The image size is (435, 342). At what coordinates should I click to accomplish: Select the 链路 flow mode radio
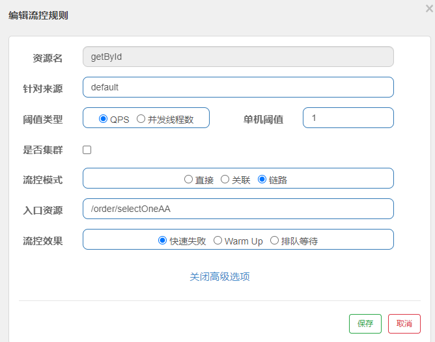tap(262, 179)
